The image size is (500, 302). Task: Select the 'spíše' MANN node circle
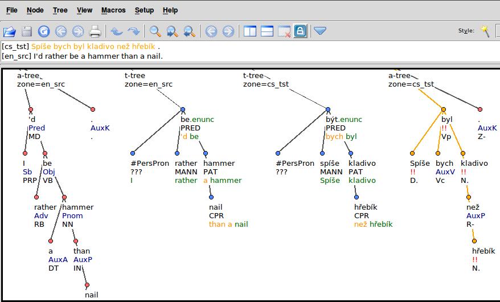(x=322, y=153)
